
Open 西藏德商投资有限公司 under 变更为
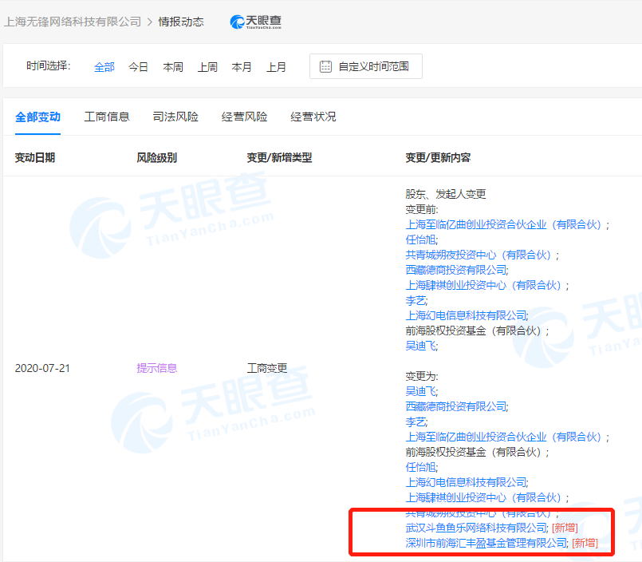[x=455, y=406]
